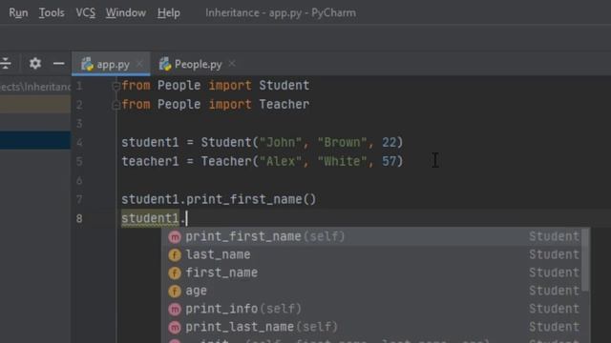The width and height of the screenshot is (611, 343).
Task: Close the People.py tab
Action: [232, 64]
